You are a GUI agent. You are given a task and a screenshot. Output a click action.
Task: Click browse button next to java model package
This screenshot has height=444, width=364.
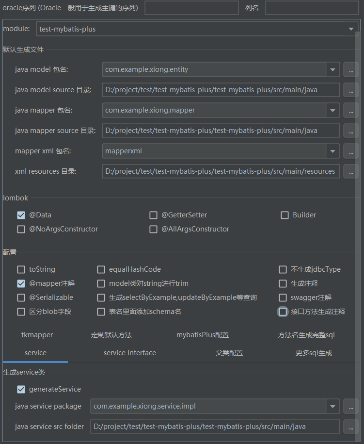(350, 69)
